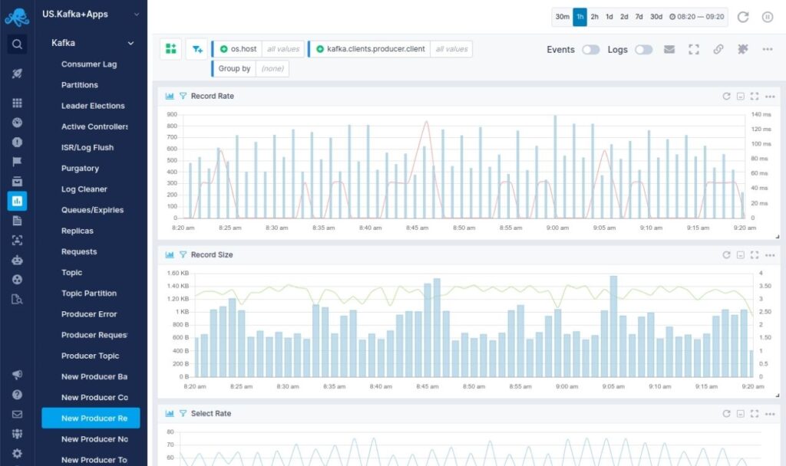
Task: Click the Sematext octopus logo
Action: coord(17,17)
